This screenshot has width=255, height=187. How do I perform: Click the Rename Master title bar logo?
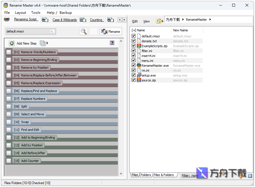(x=6, y=5)
